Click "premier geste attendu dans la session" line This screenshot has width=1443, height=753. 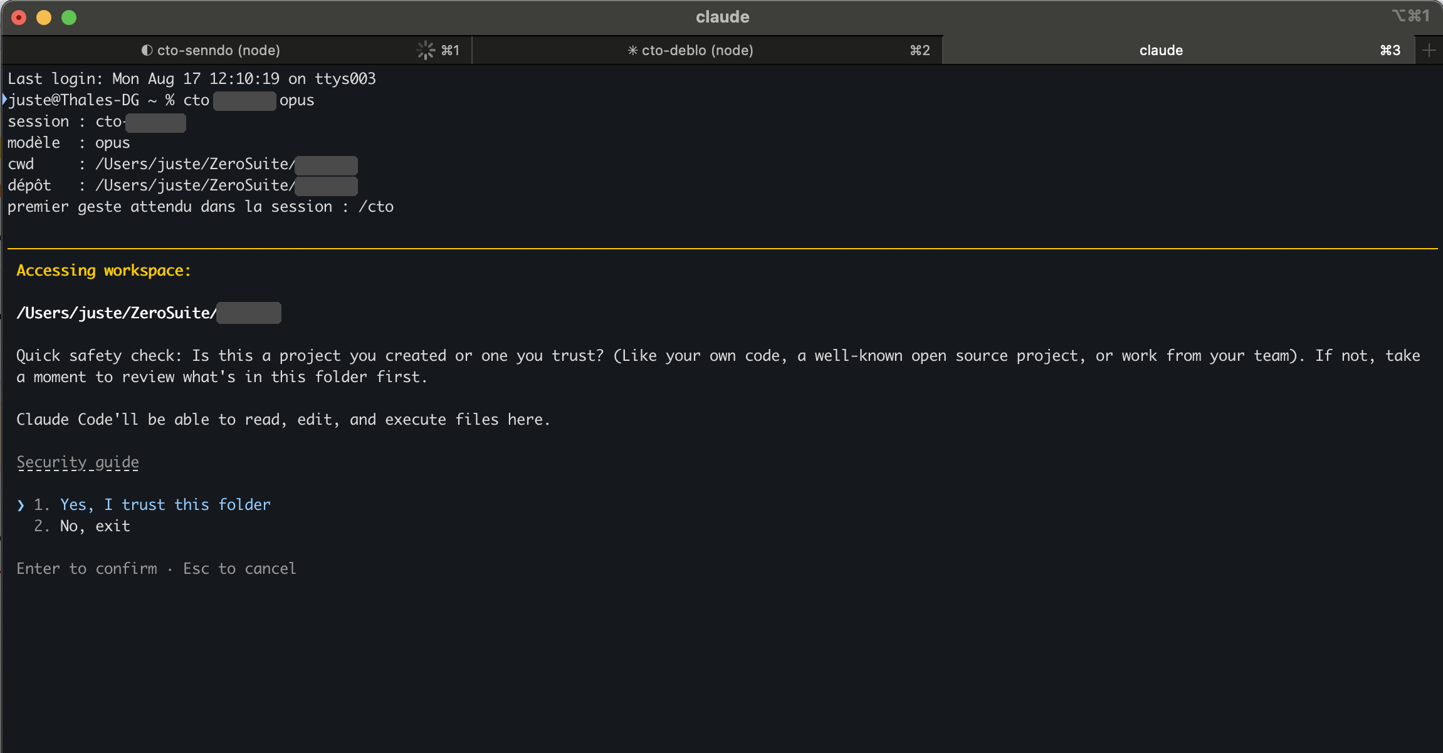[x=201, y=207]
